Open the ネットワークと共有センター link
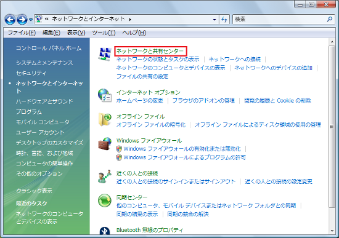Image resolution: width=339 pixels, height=238 pixels. tap(150, 51)
